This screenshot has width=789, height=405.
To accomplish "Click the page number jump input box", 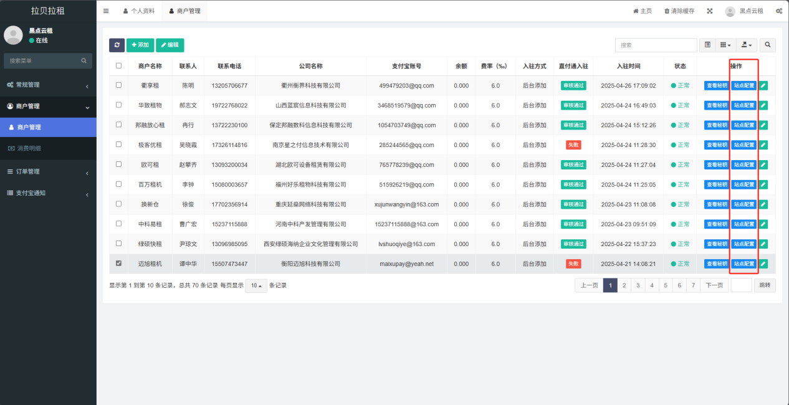I will (x=742, y=285).
